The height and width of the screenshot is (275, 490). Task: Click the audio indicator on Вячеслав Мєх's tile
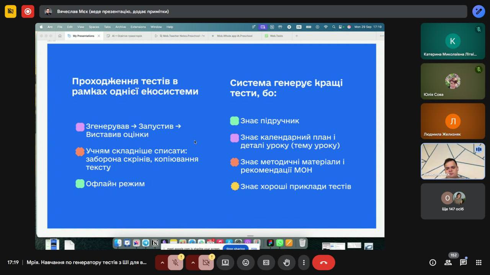[x=479, y=149]
